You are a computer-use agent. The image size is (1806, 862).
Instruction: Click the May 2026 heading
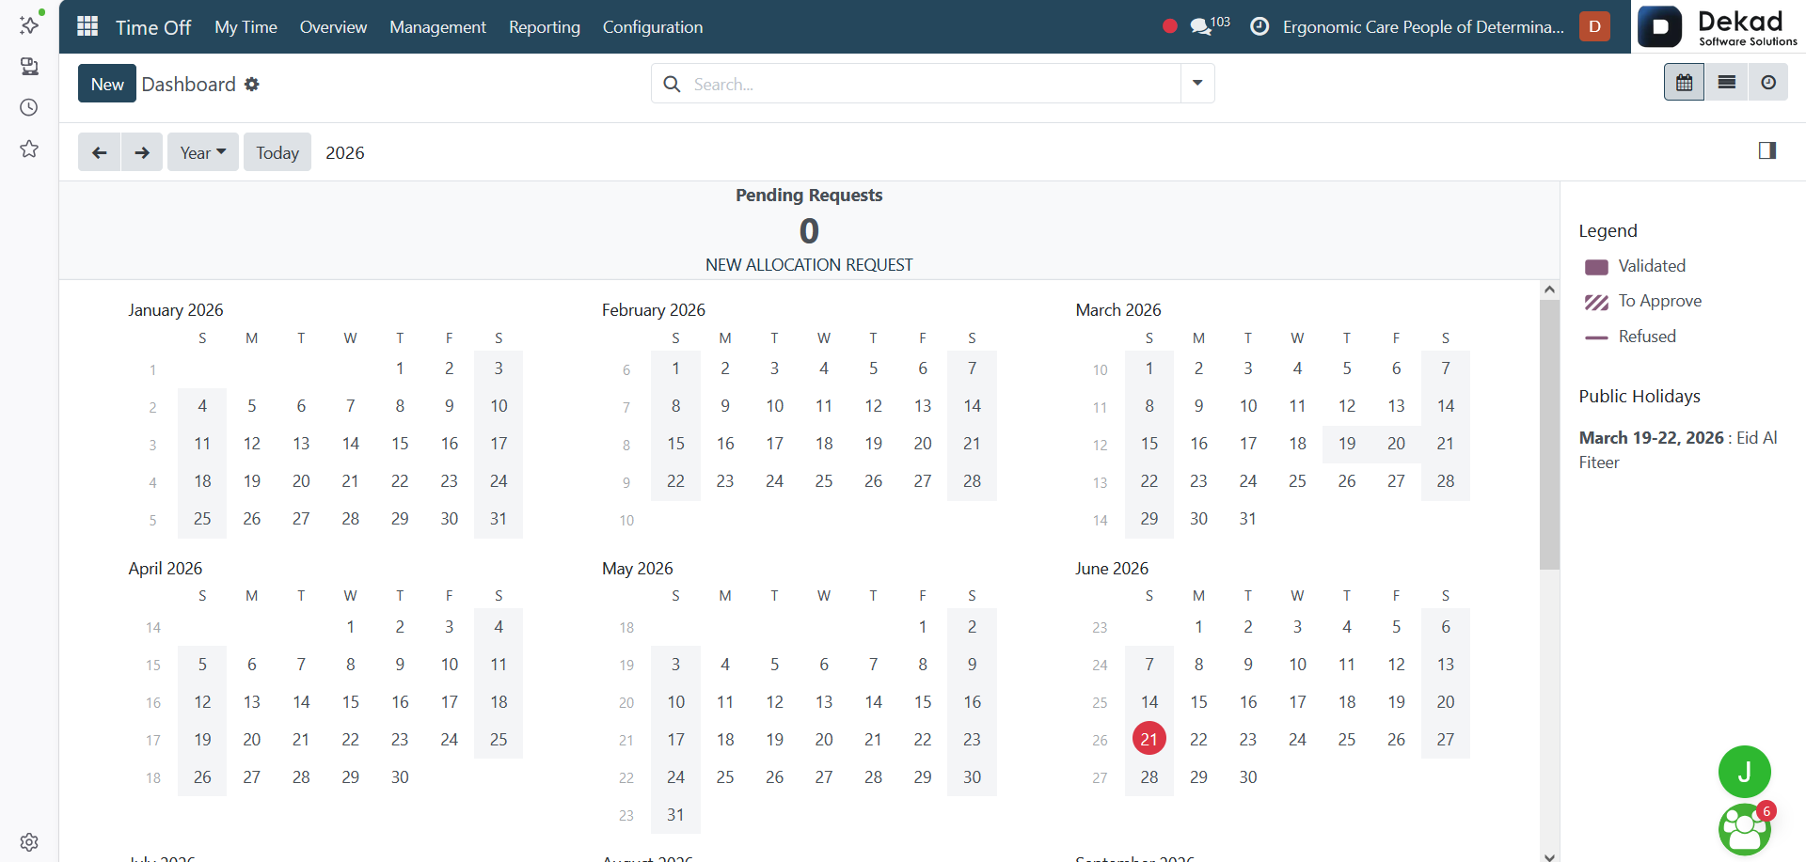pos(638,569)
